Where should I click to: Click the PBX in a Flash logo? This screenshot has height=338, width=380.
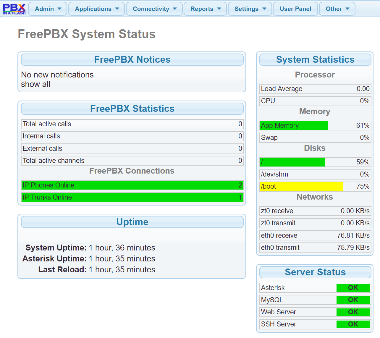[14, 9]
